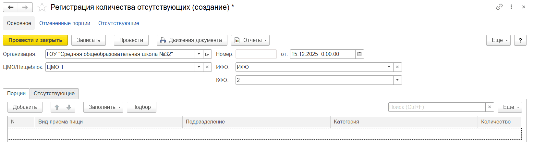The image size is (534, 142).
Task: Expand the Организация dropdown list
Action: click(199, 54)
